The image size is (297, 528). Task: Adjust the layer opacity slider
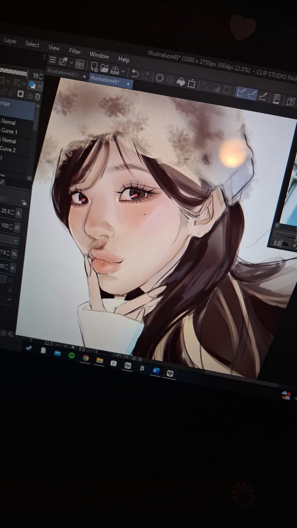(x=13, y=72)
